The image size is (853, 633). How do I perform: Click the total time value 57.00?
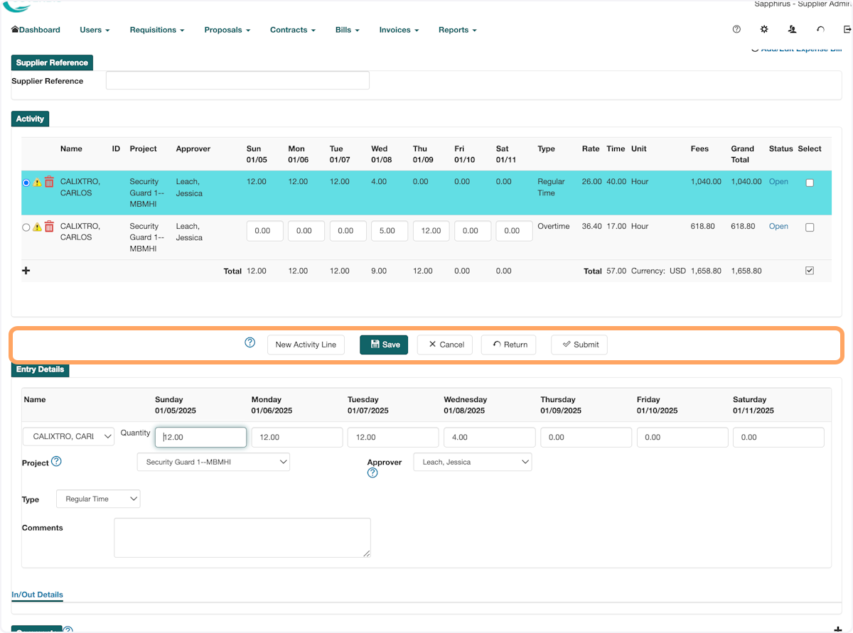click(x=616, y=271)
